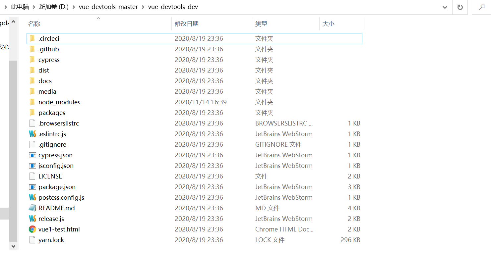The width and height of the screenshot is (491, 253).
Task: Select the file name README.md
Action: [x=57, y=208]
